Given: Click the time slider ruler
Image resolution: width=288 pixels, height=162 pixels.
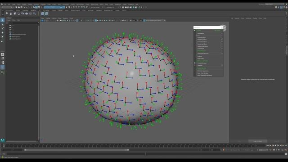Looking at the screenshot, I should 129,146.
